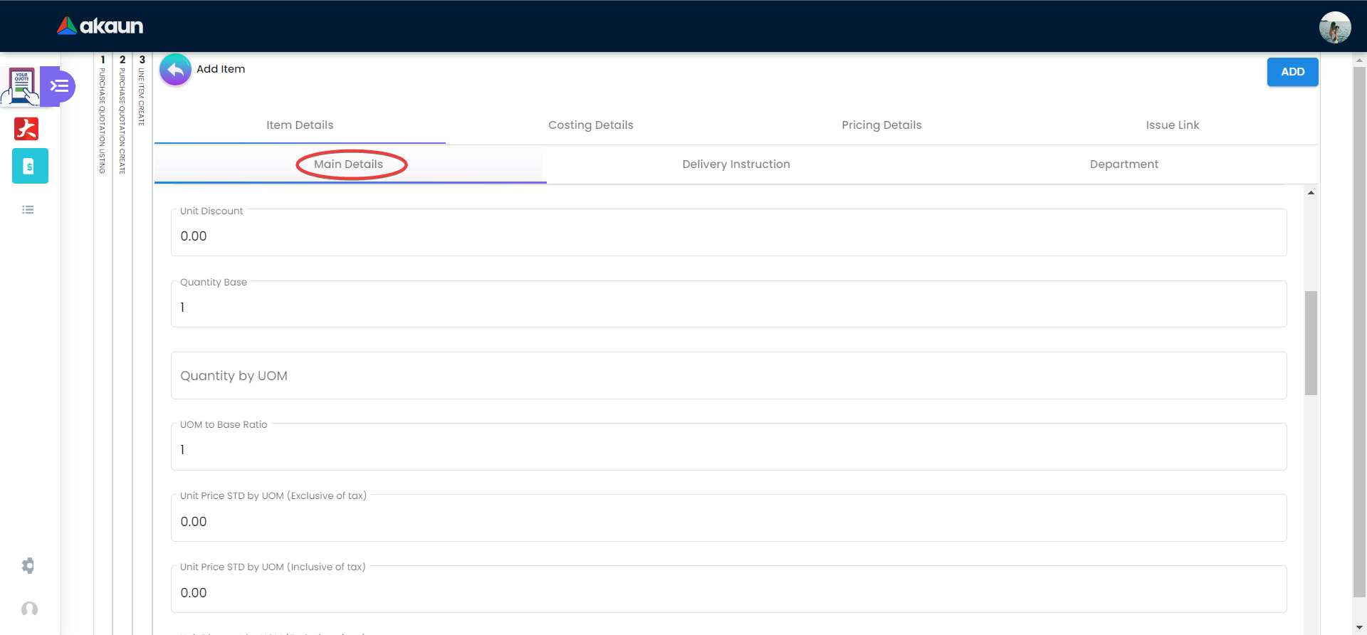Image resolution: width=1367 pixels, height=635 pixels.
Task: Select step 3 Line Item Create
Action: [142, 90]
